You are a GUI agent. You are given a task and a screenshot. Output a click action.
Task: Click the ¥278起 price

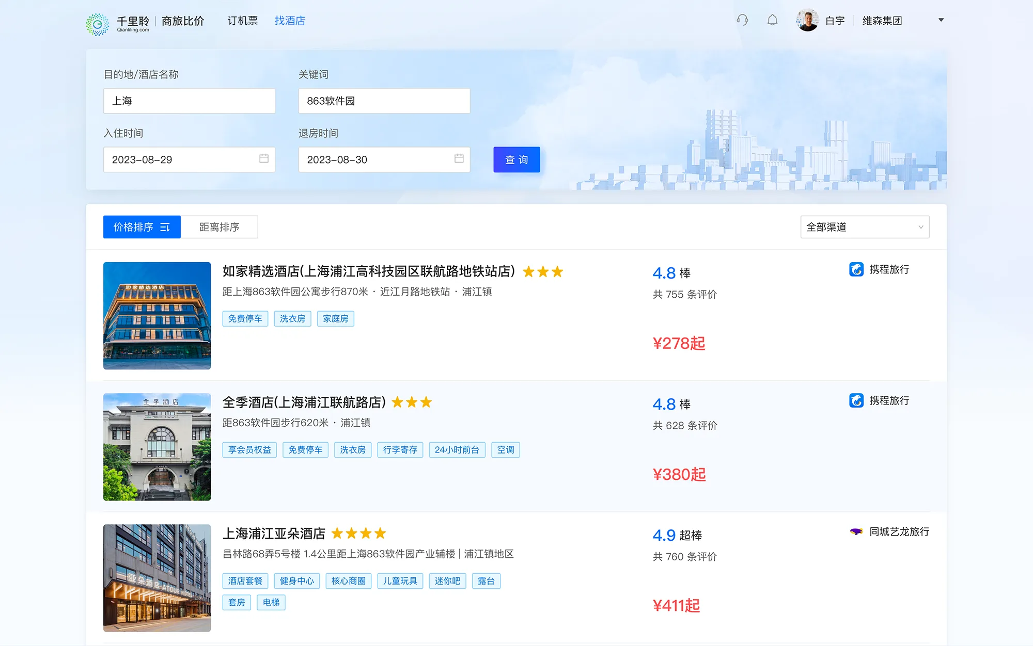[x=679, y=343]
